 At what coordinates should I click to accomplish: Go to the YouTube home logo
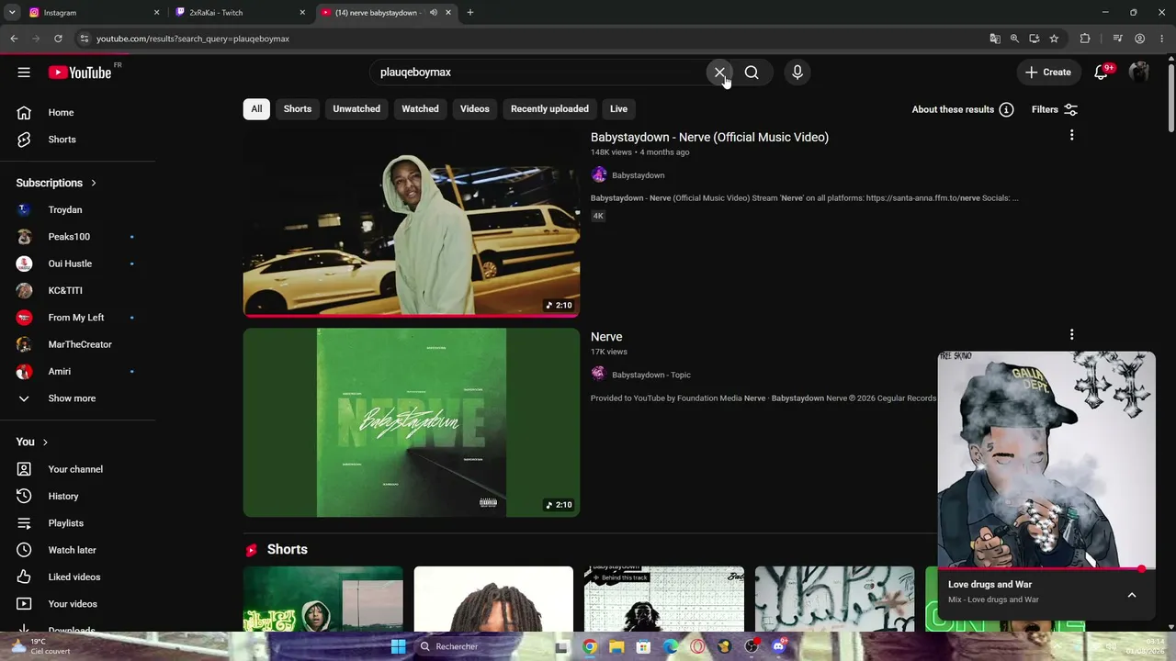click(80, 73)
